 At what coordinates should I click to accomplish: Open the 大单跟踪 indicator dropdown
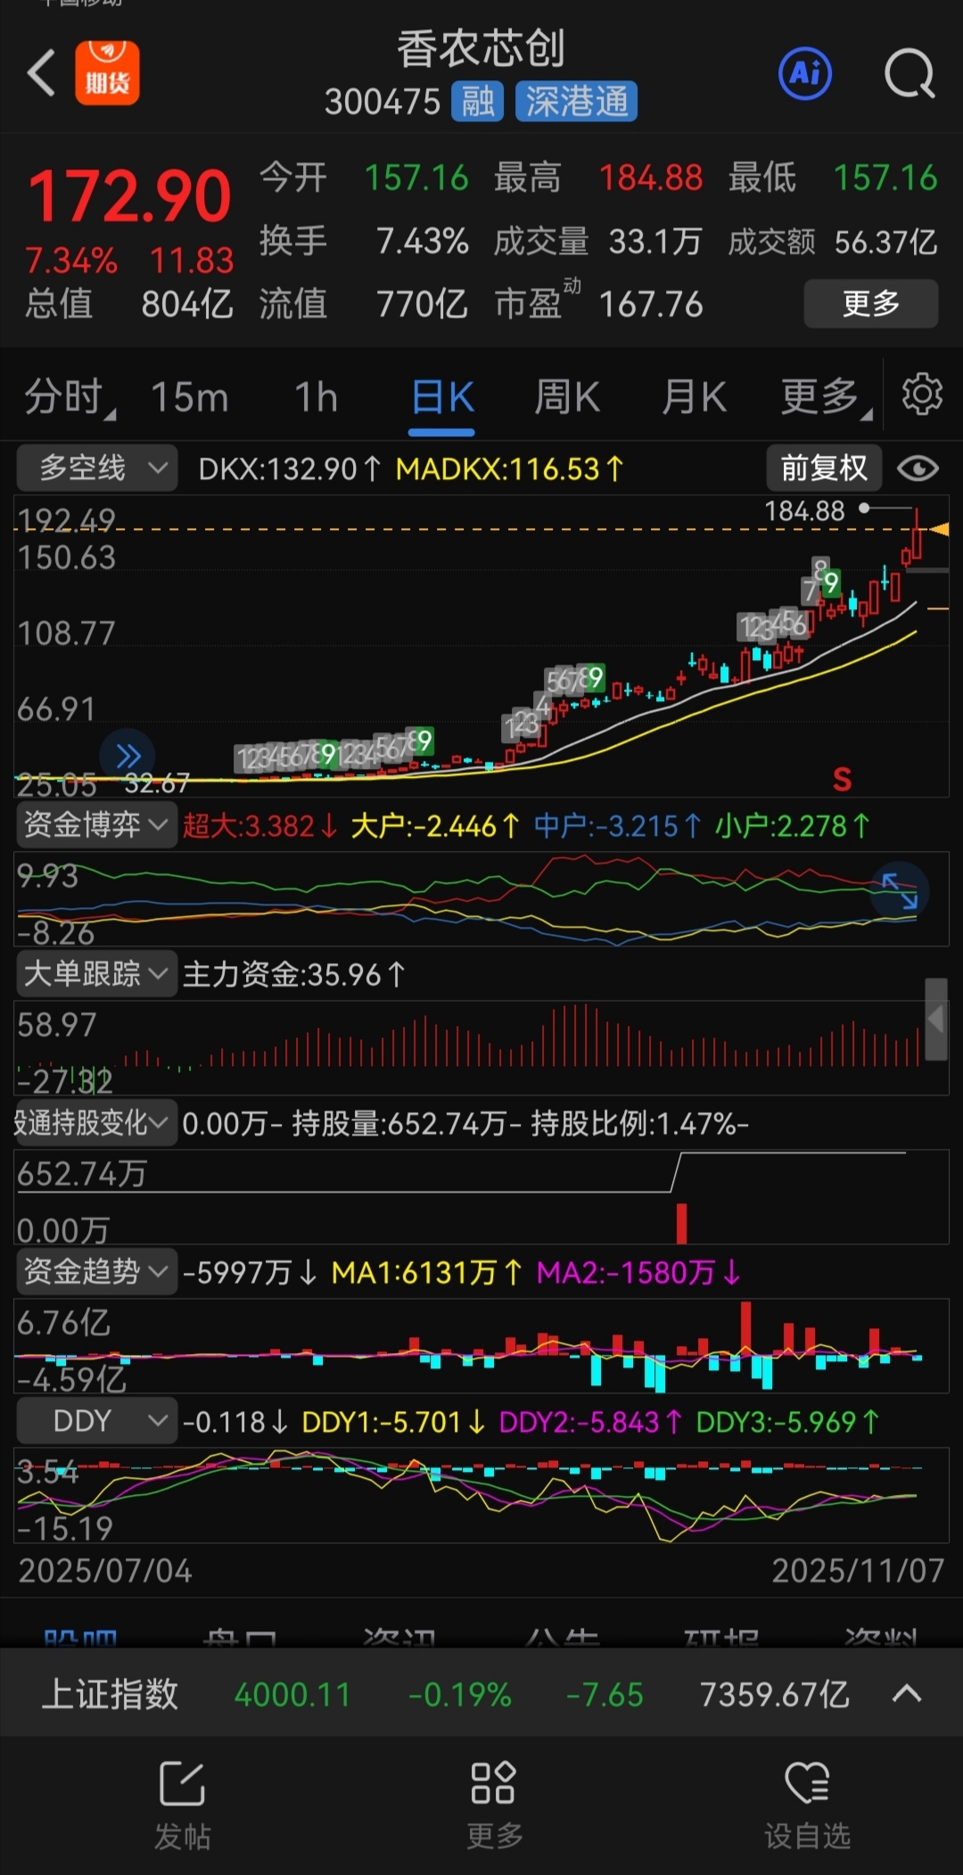(96, 974)
